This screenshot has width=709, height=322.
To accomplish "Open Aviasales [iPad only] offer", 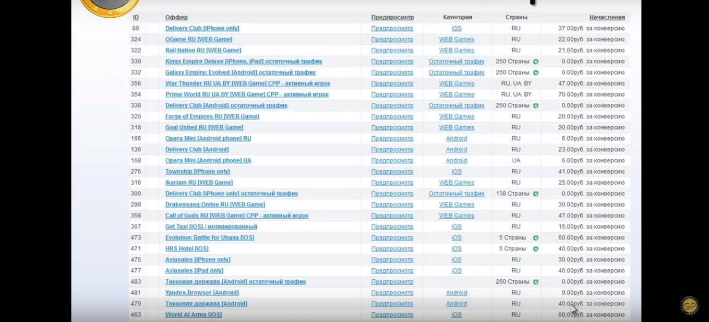I will 194,271.
